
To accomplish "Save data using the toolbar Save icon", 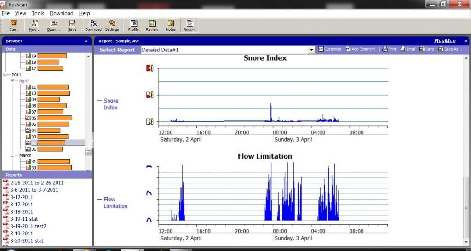I will tap(72, 26).
